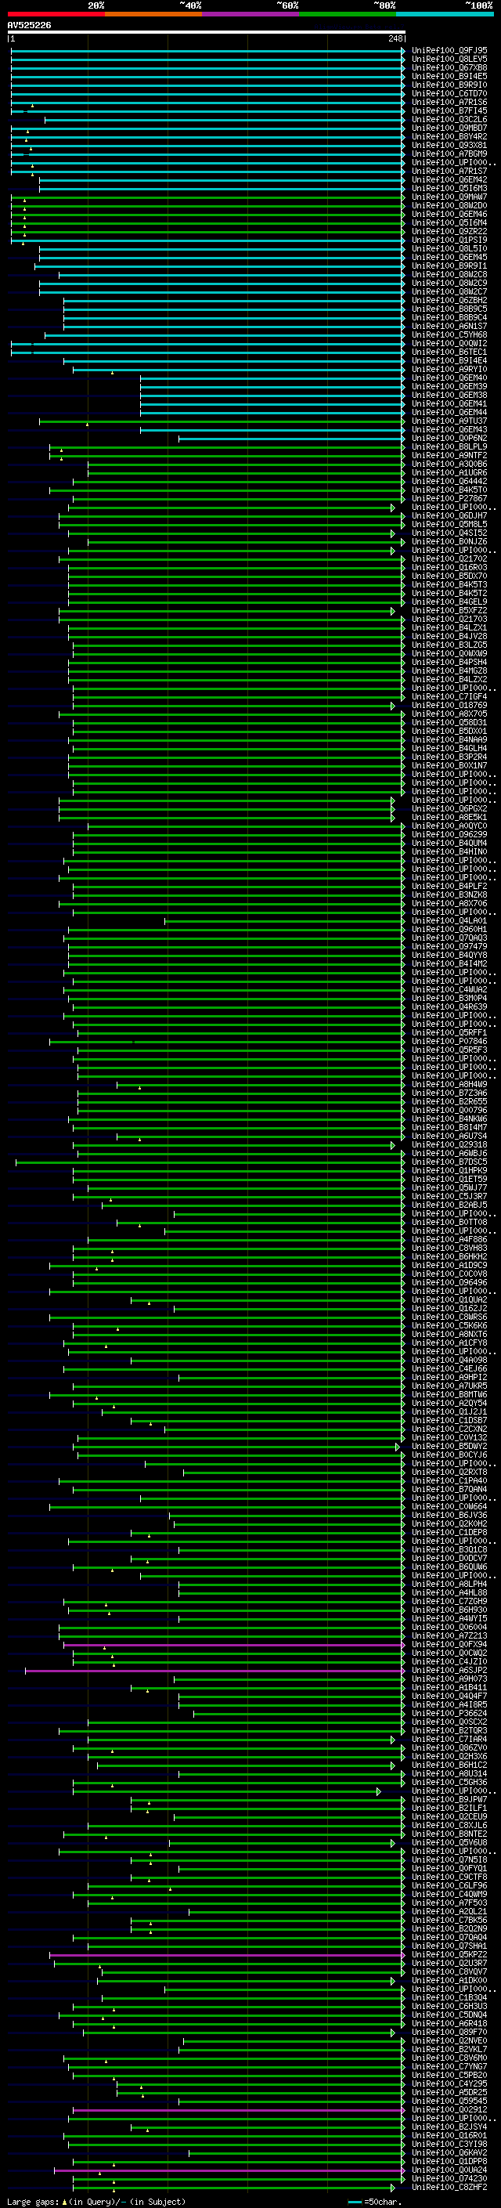Screen dimensions: 501x2208
Task: Click the green alignment bar for UniRef100_A9TU37
Action: (221, 421)
